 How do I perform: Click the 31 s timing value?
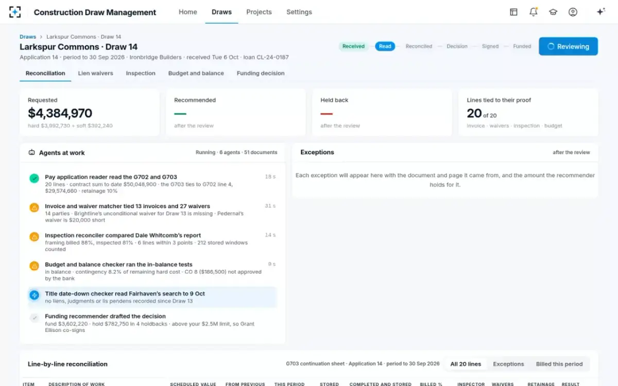(270, 206)
